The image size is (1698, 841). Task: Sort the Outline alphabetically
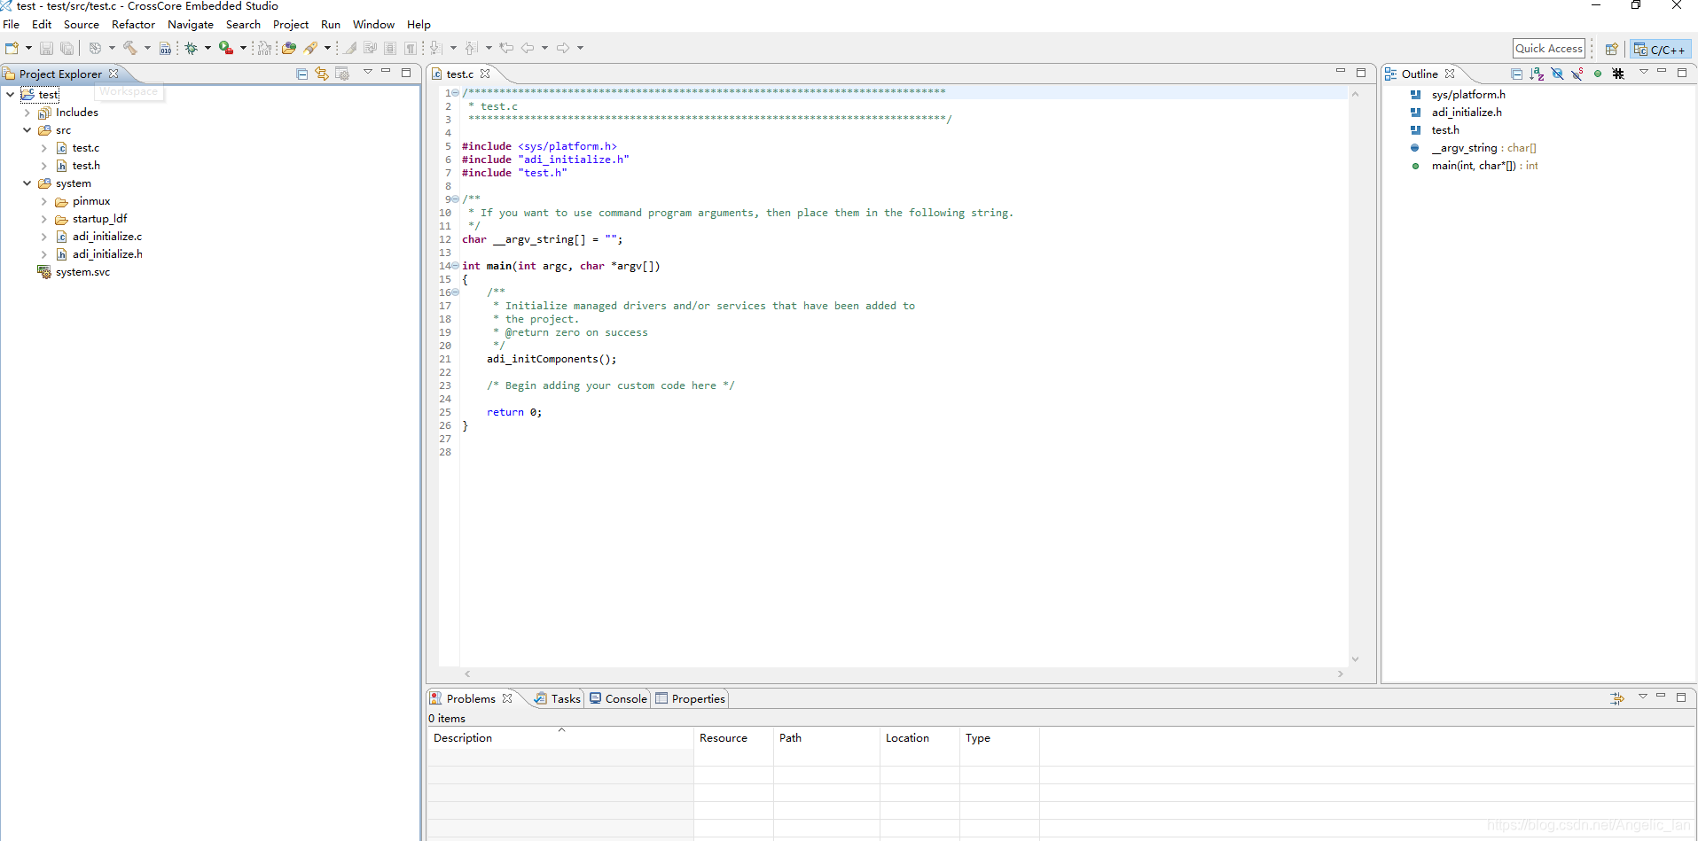pos(1538,74)
